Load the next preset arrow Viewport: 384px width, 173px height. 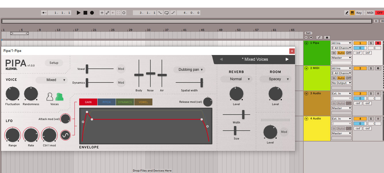(x=287, y=59)
